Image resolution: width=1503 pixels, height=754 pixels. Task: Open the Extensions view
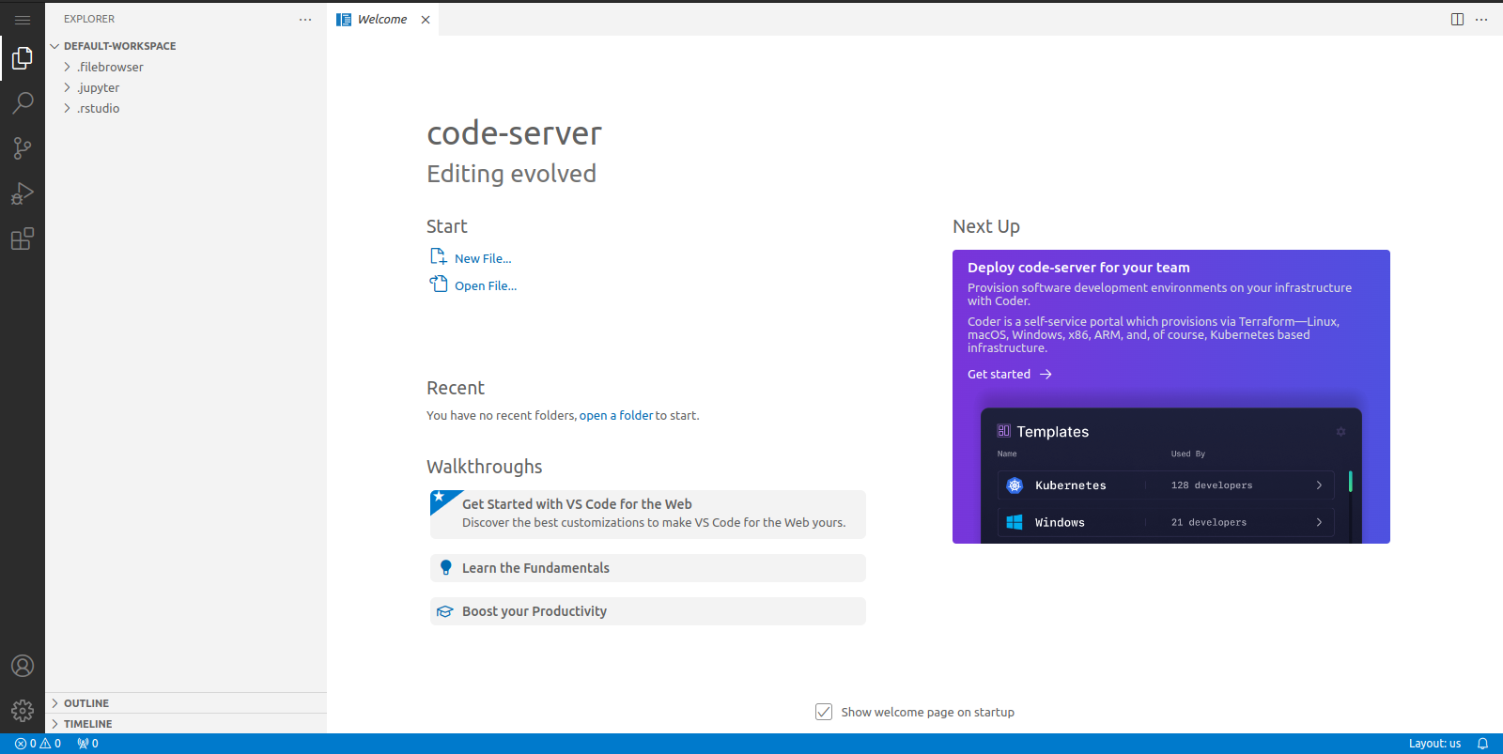23,239
